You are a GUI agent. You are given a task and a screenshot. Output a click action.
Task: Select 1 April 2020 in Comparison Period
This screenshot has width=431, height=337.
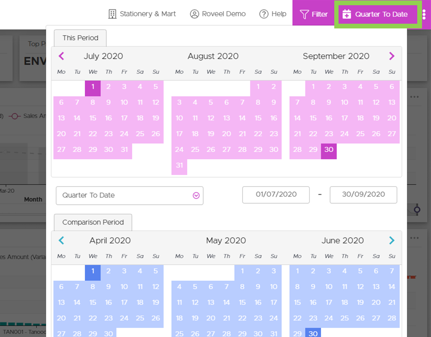93,271
